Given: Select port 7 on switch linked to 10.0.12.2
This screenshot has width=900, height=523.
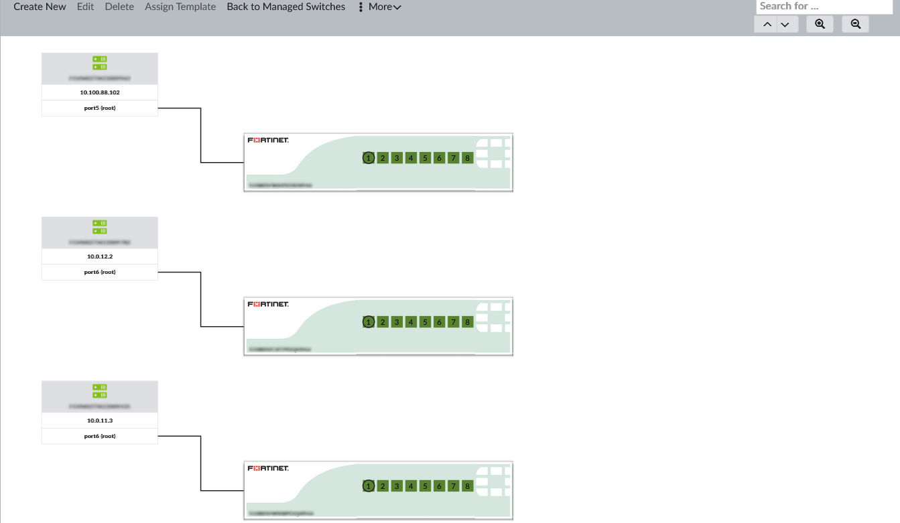Looking at the screenshot, I should pyautogui.click(x=453, y=322).
